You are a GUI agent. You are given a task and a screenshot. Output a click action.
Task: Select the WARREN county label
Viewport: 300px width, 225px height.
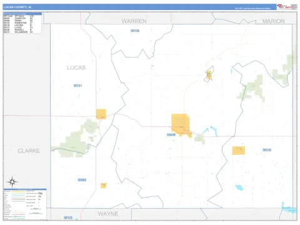134,21
